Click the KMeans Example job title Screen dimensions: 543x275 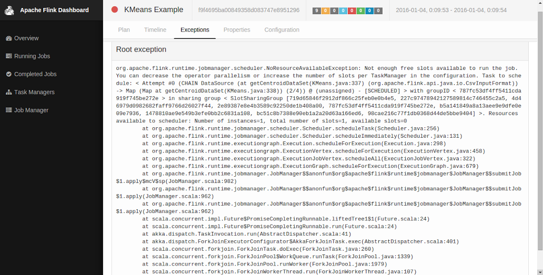click(154, 9)
